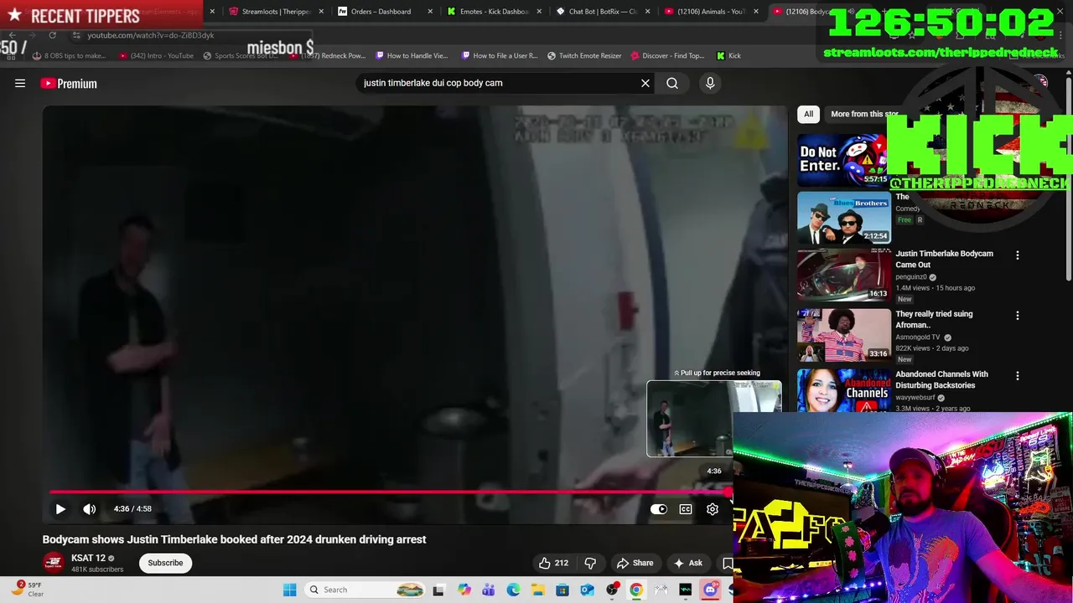Open options for Abandoned Channels video
The width and height of the screenshot is (1073, 603).
[1018, 376]
